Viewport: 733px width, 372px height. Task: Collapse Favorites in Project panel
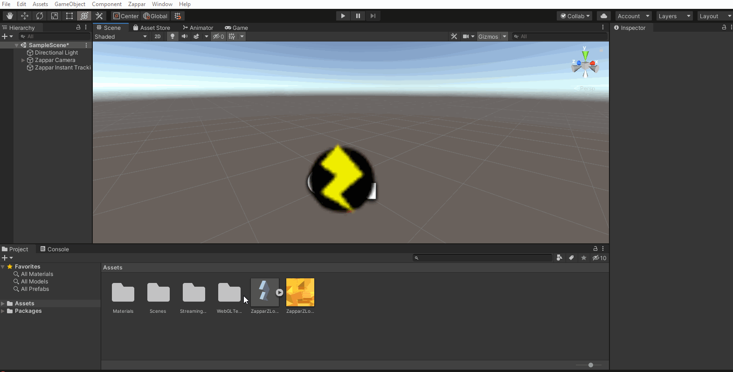[3, 267]
